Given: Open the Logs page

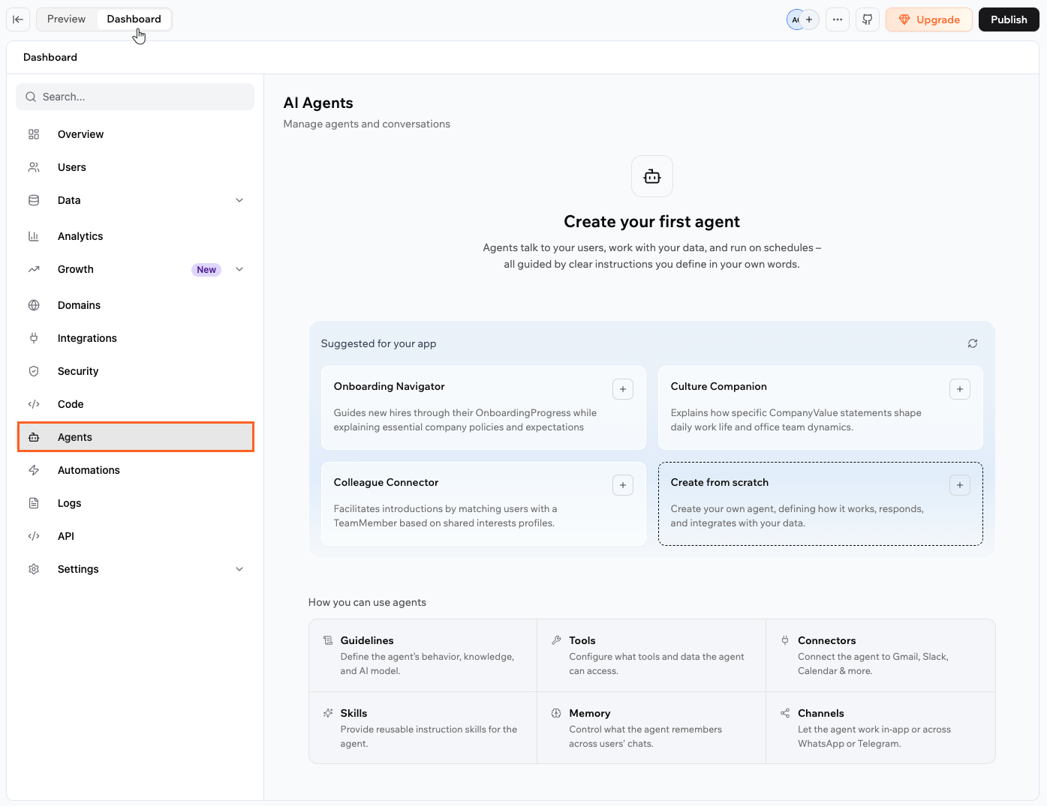Looking at the screenshot, I should (x=135, y=503).
